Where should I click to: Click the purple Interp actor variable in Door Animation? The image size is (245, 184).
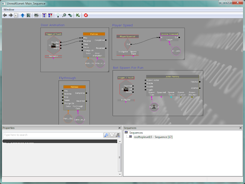tap(100, 63)
